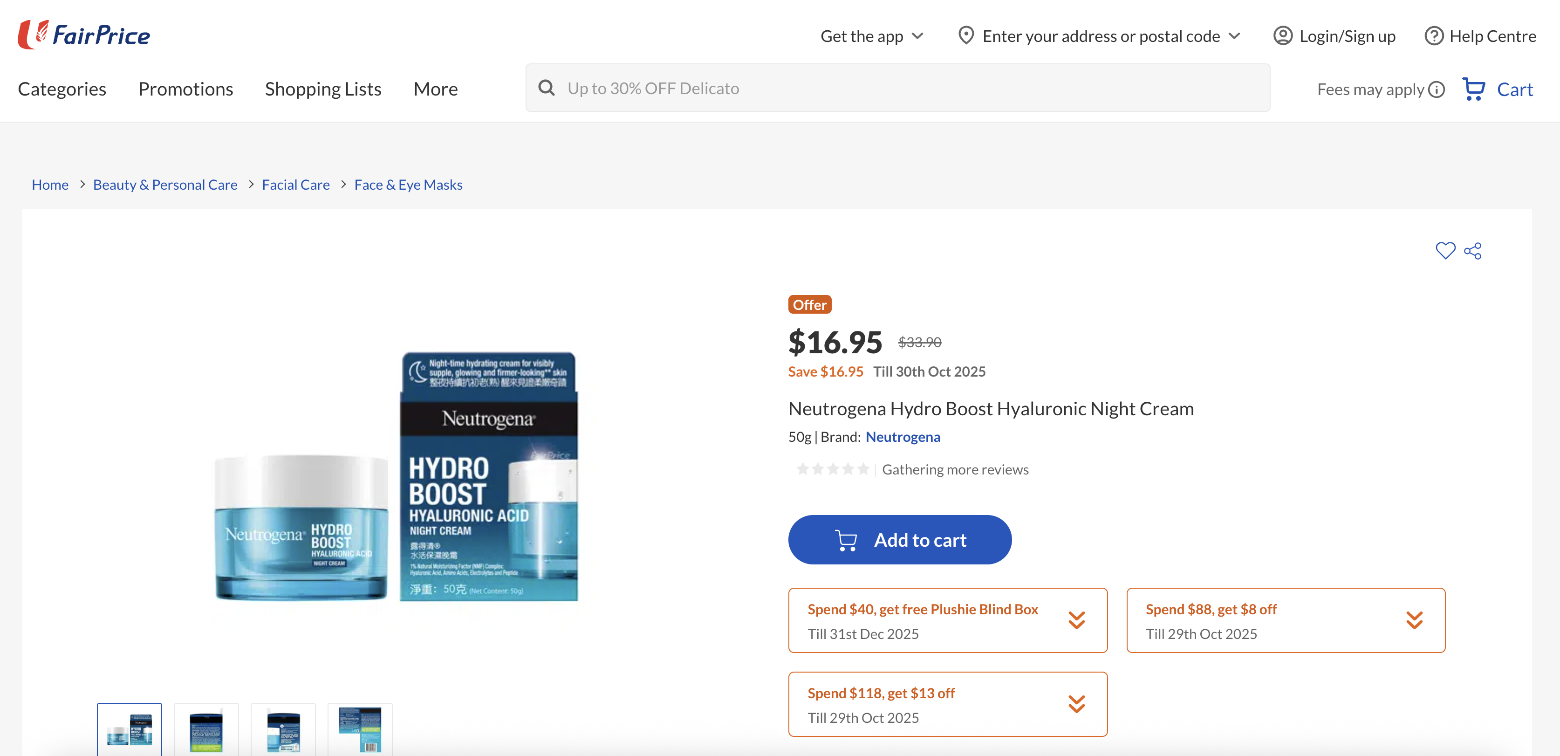
Task: Open Help Centre via the question mark icon
Action: coord(1434,36)
